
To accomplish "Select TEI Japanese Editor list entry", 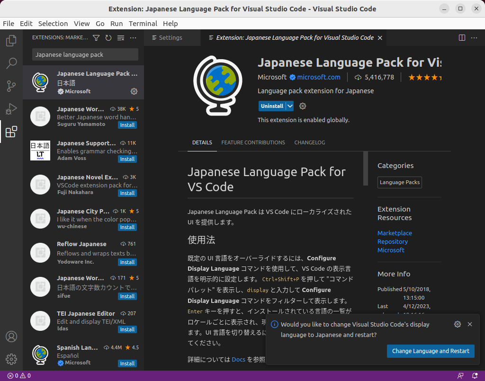I will point(83,321).
